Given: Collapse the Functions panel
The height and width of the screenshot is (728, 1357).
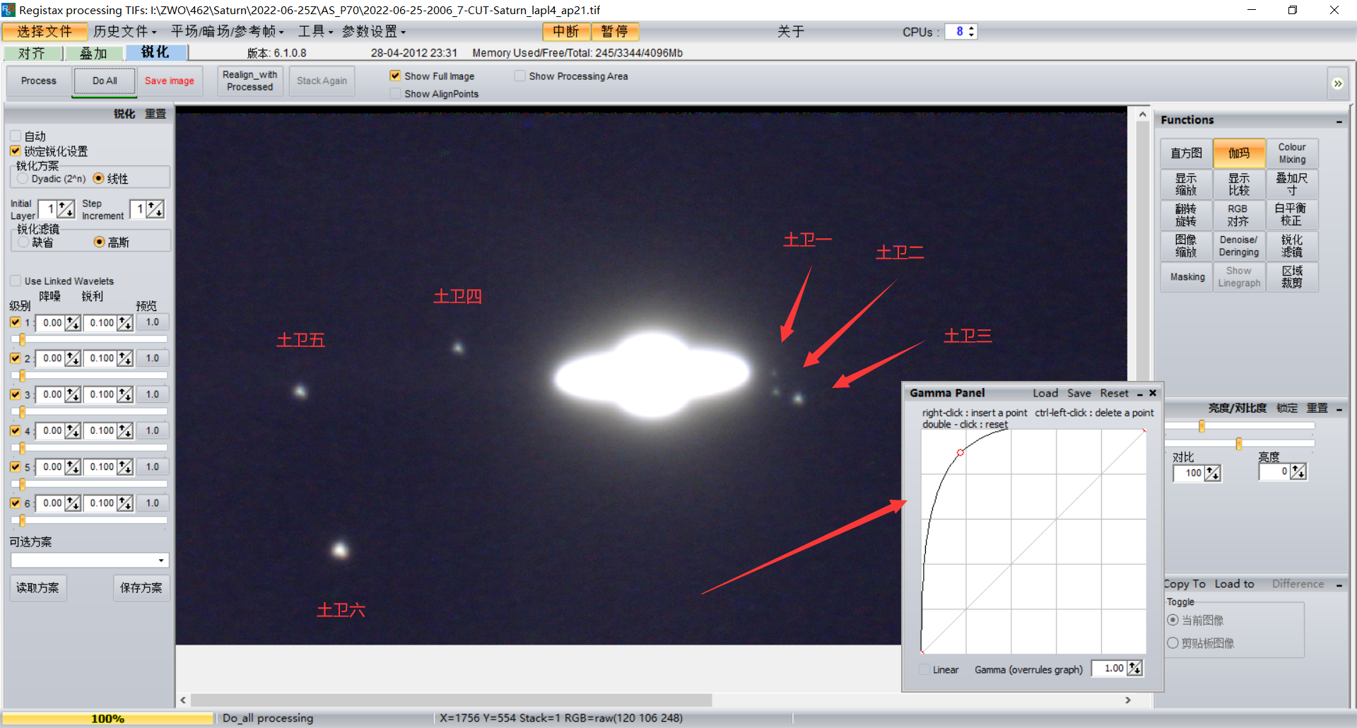Looking at the screenshot, I should [1339, 121].
